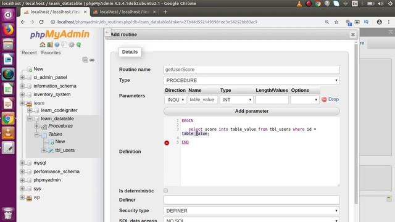Open a new browser tab with plus

point(165,12)
